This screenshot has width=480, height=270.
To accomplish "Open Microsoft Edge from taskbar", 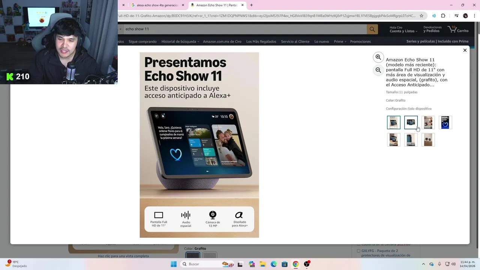I will click(274, 264).
